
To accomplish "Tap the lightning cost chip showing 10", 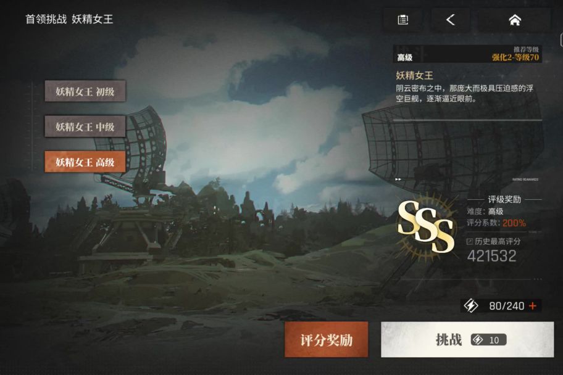I will pyautogui.click(x=489, y=339).
